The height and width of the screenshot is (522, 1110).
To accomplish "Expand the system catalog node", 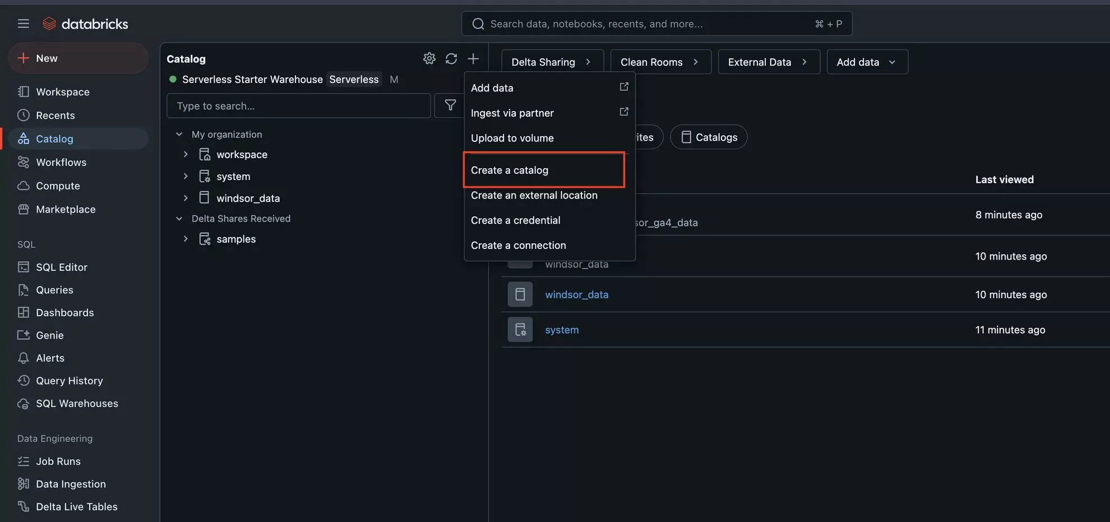I will (x=186, y=176).
